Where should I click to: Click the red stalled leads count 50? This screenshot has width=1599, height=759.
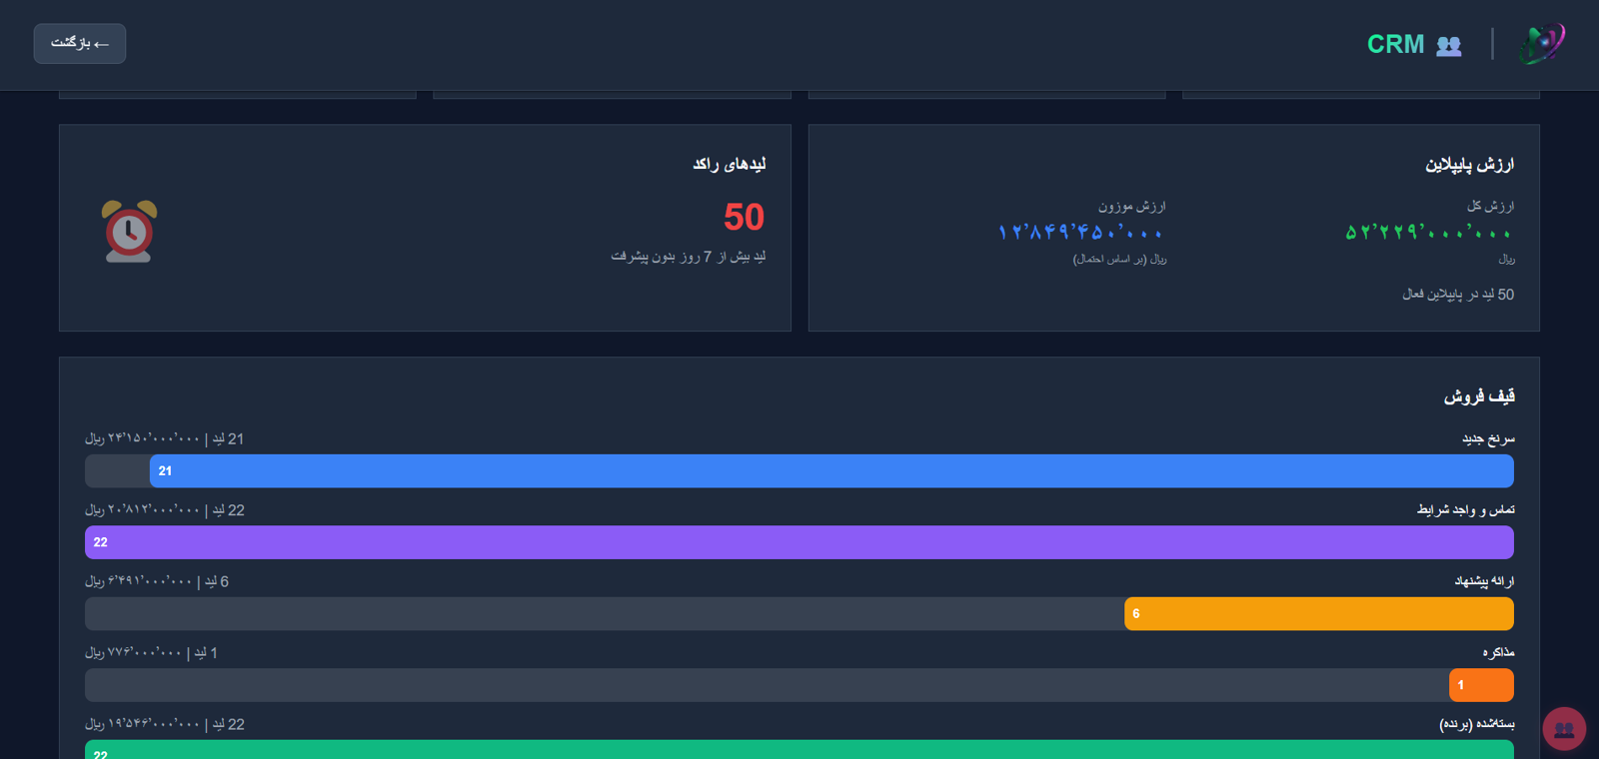[745, 217]
